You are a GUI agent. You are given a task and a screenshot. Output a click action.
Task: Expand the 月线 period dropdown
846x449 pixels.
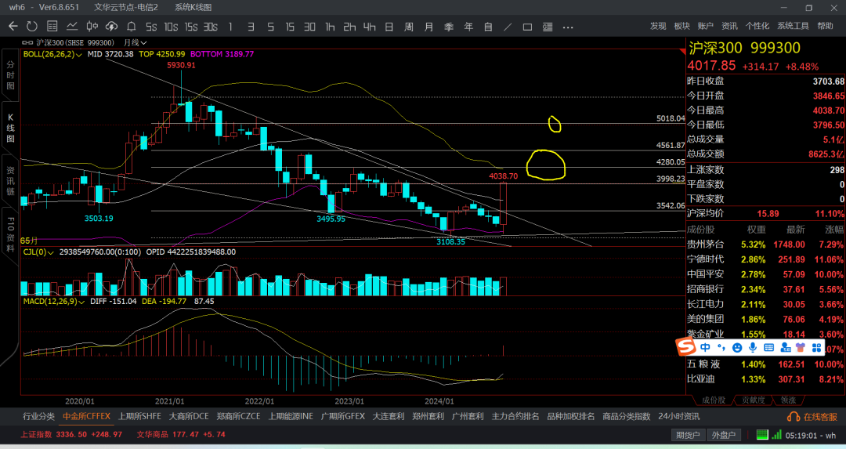point(135,42)
